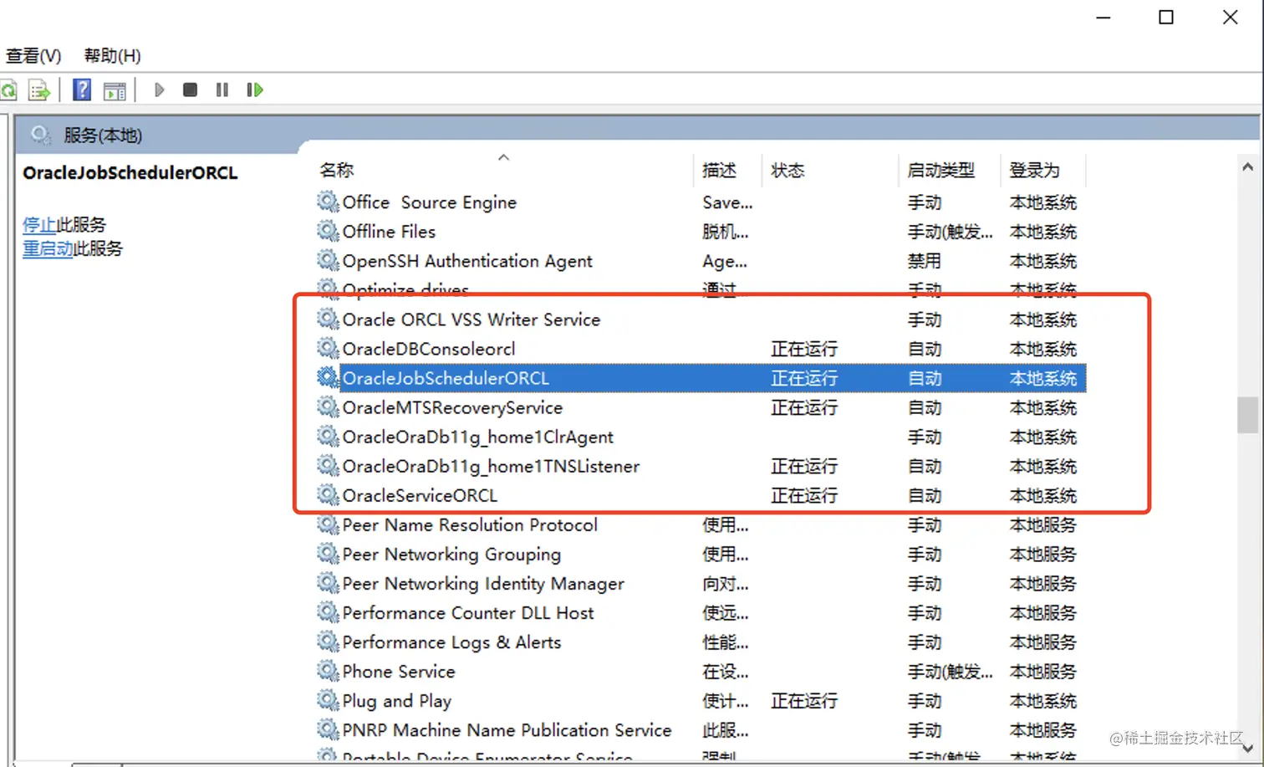Select PNRP Machine Name Publication Service
This screenshot has height=767, width=1264.
point(701,730)
